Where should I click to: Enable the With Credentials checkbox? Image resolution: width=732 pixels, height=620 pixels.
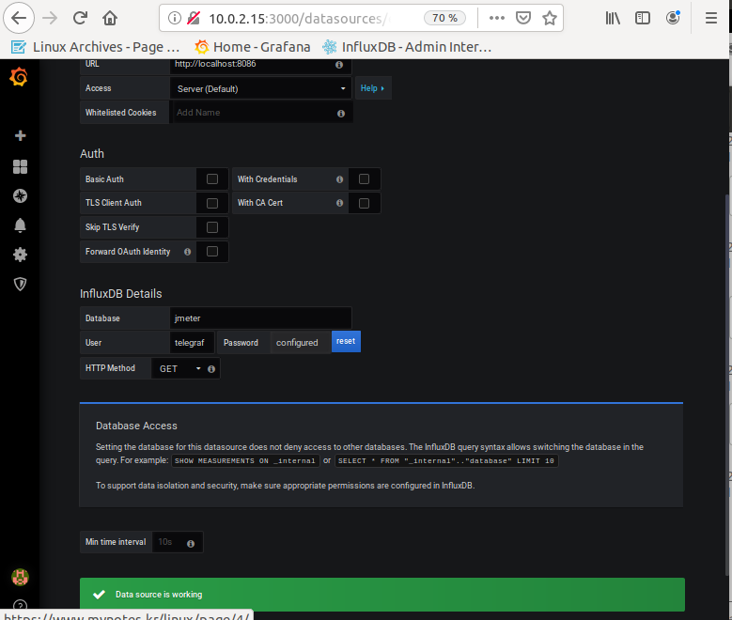[x=365, y=179]
